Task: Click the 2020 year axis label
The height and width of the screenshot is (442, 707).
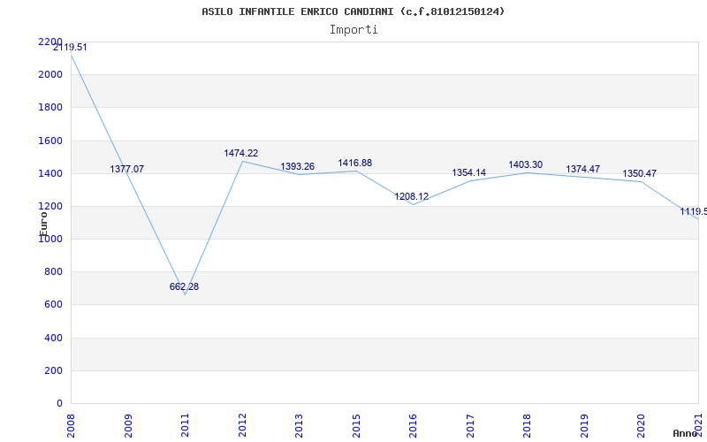Action: (x=642, y=426)
